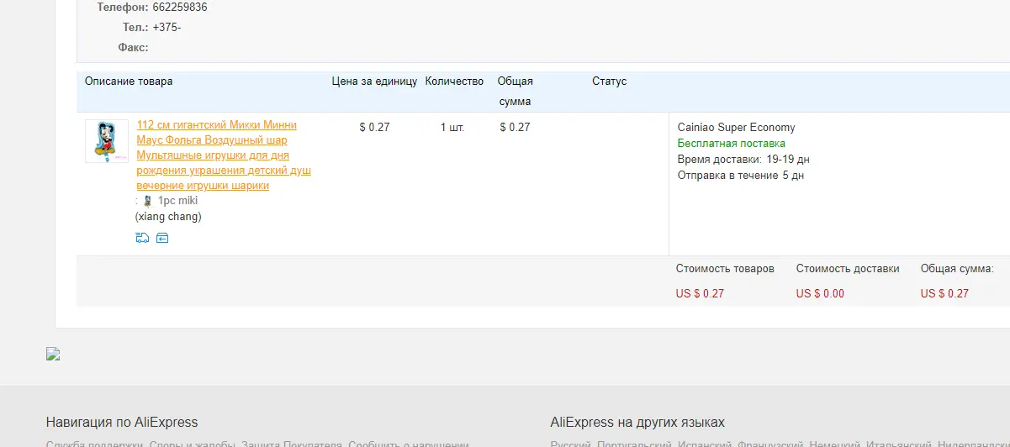Click the '1pc miki' variant text
The height and width of the screenshot is (447, 1010).
point(177,201)
